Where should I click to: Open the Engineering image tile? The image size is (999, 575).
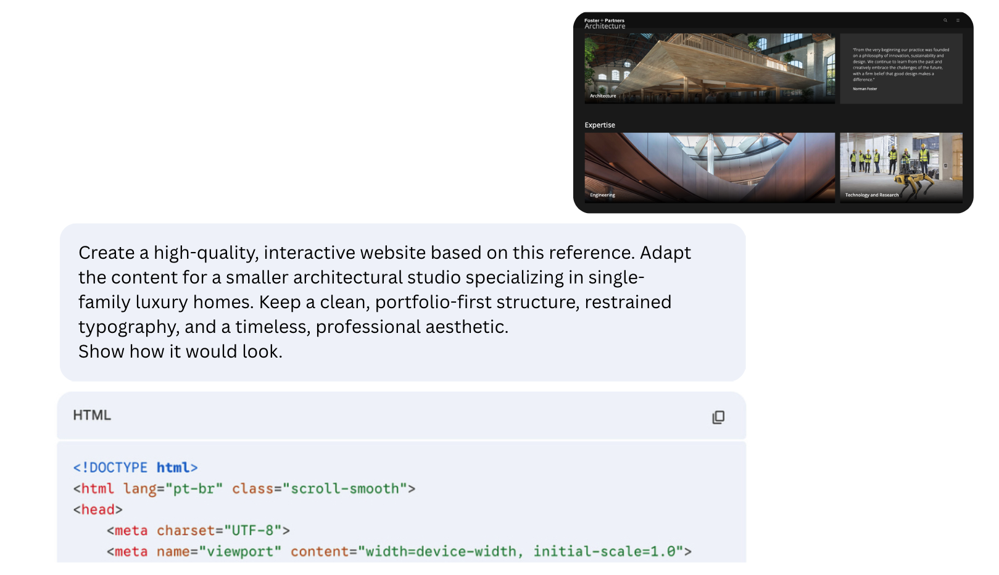point(709,167)
